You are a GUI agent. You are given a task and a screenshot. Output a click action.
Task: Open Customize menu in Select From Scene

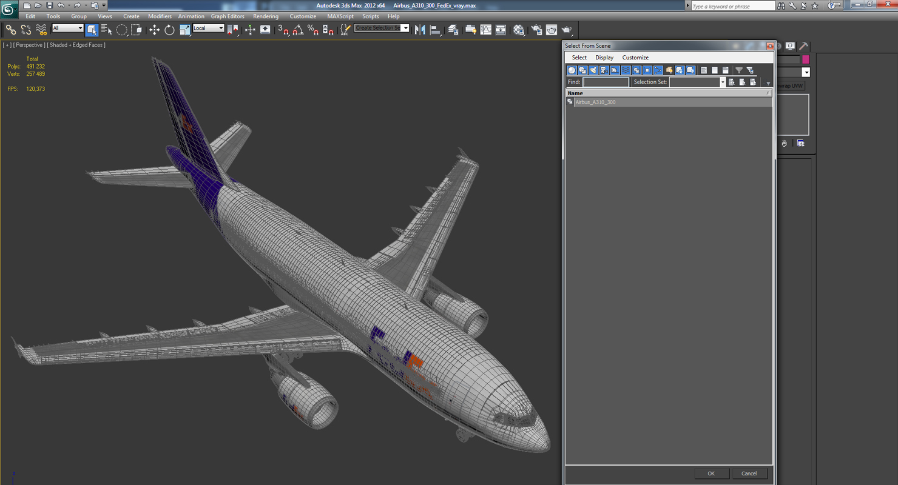(635, 58)
